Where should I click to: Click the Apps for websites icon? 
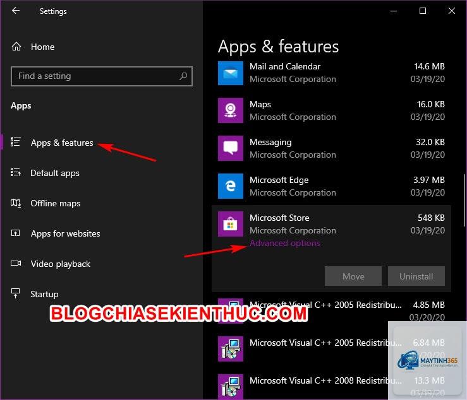(x=16, y=233)
